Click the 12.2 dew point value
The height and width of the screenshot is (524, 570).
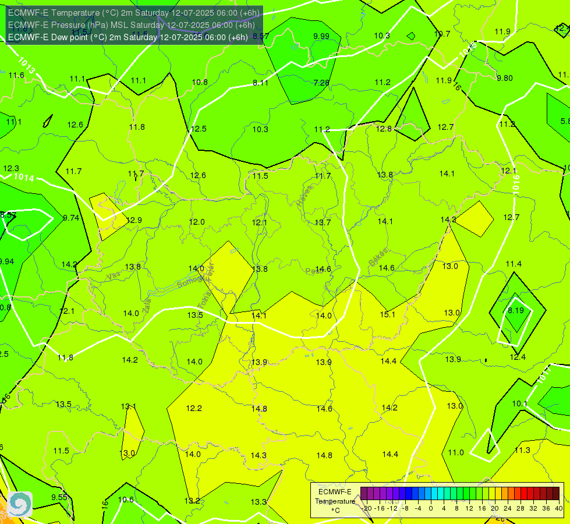(194, 408)
